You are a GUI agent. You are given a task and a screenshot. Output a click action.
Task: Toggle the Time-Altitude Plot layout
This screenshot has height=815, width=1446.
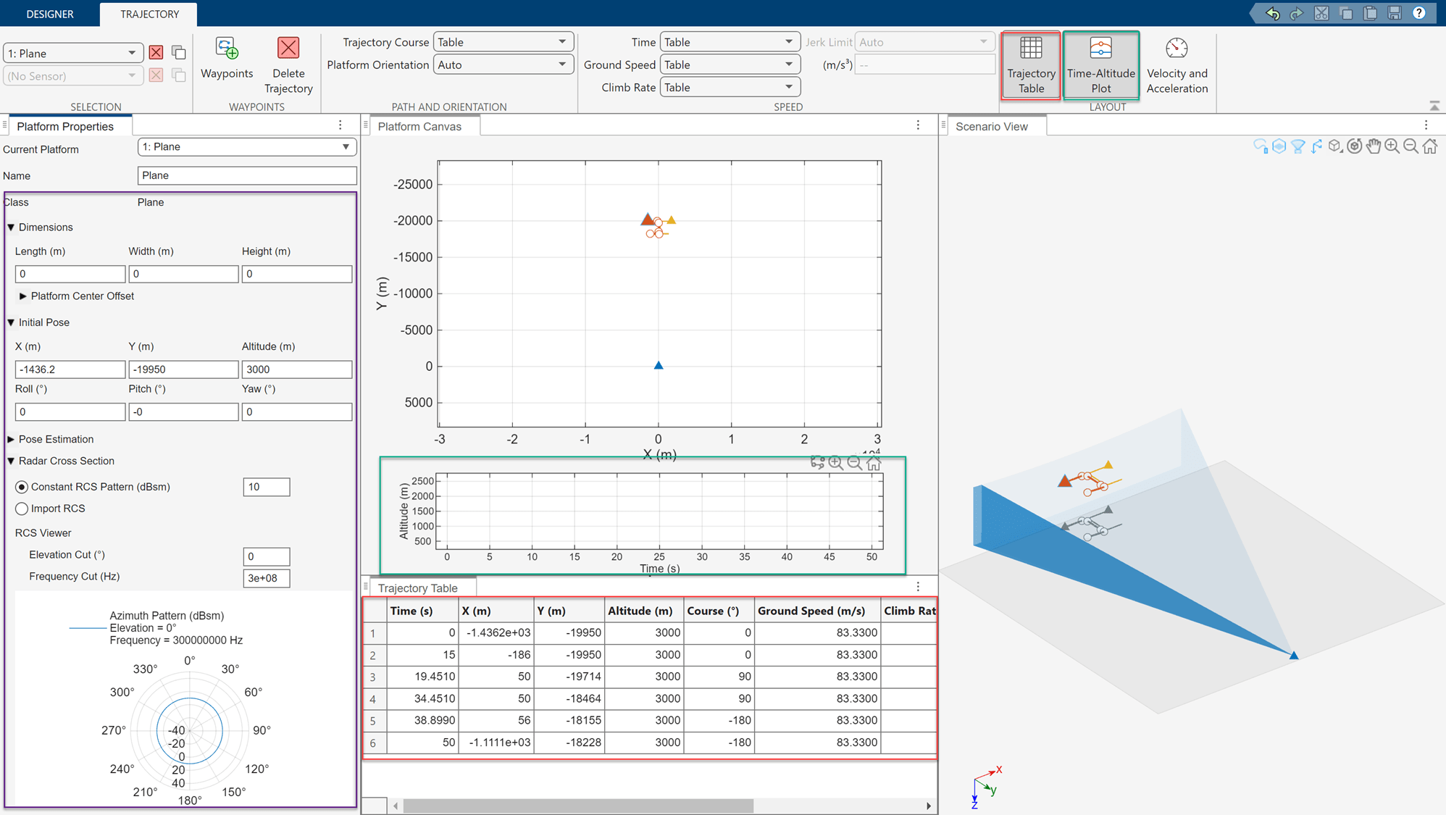click(1100, 64)
